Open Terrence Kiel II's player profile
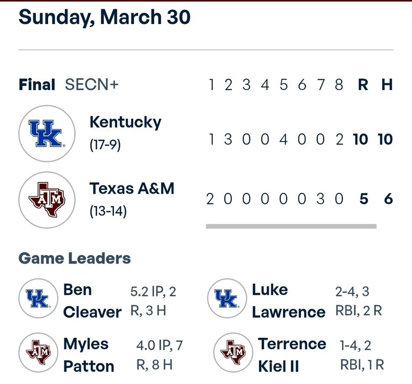Image resolution: width=412 pixels, height=384 pixels. click(292, 355)
